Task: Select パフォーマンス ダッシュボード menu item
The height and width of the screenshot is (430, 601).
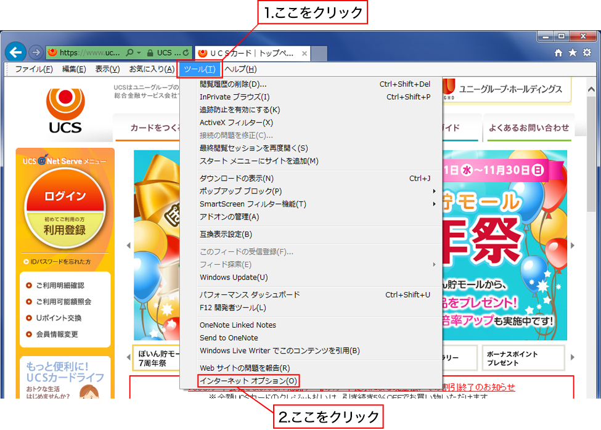Action: click(x=311, y=295)
